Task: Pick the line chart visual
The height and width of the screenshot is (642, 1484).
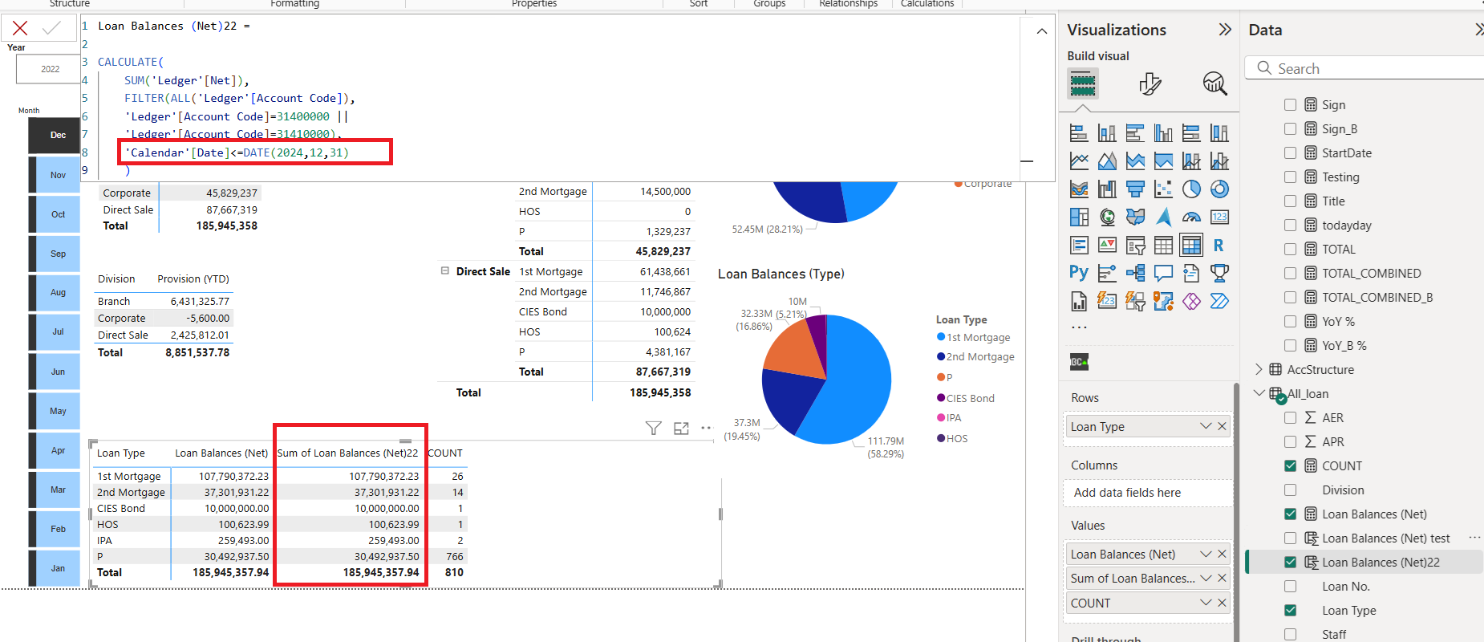Action: click(x=1079, y=161)
